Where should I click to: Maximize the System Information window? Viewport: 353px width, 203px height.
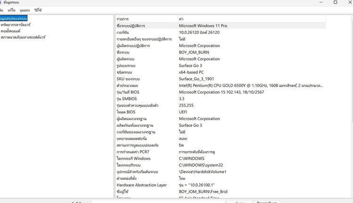pyautogui.click(x=335, y=3)
